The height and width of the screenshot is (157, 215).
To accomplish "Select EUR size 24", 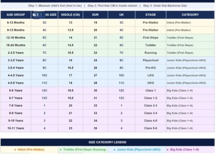I will click(95, 60).
